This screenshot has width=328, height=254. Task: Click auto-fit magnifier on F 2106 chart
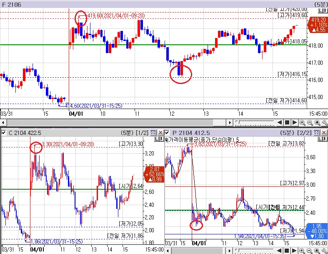[x=317, y=123]
